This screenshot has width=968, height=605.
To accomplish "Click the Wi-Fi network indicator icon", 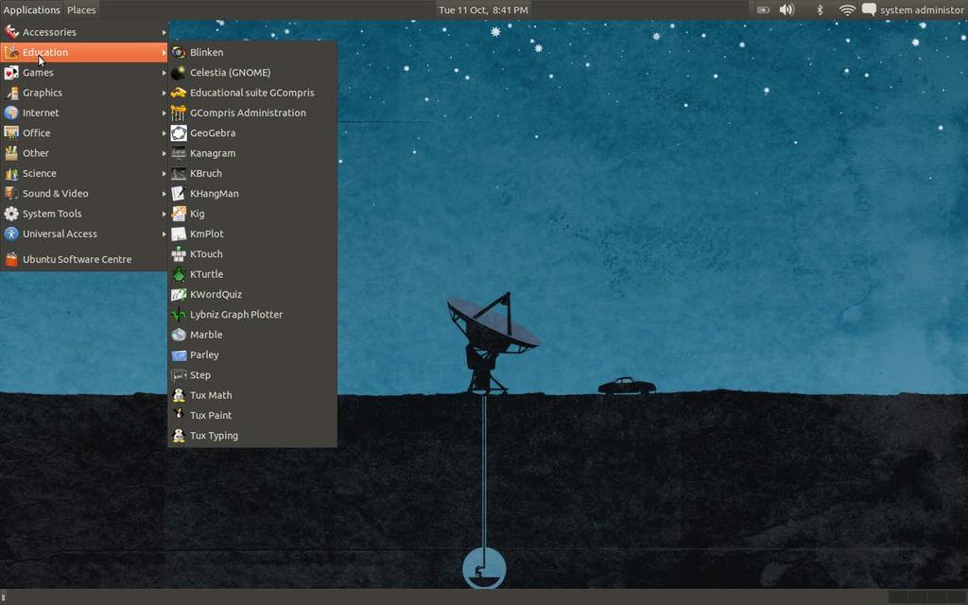I will point(847,9).
